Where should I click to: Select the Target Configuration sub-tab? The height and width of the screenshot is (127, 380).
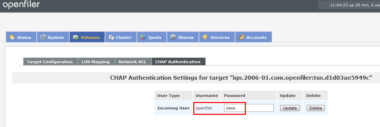(50, 62)
